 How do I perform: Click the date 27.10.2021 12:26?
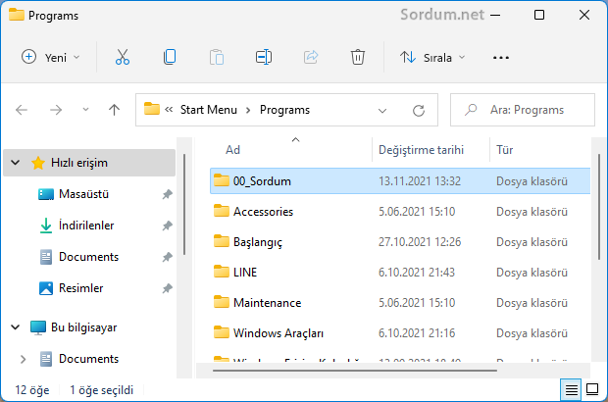coord(420,242)
